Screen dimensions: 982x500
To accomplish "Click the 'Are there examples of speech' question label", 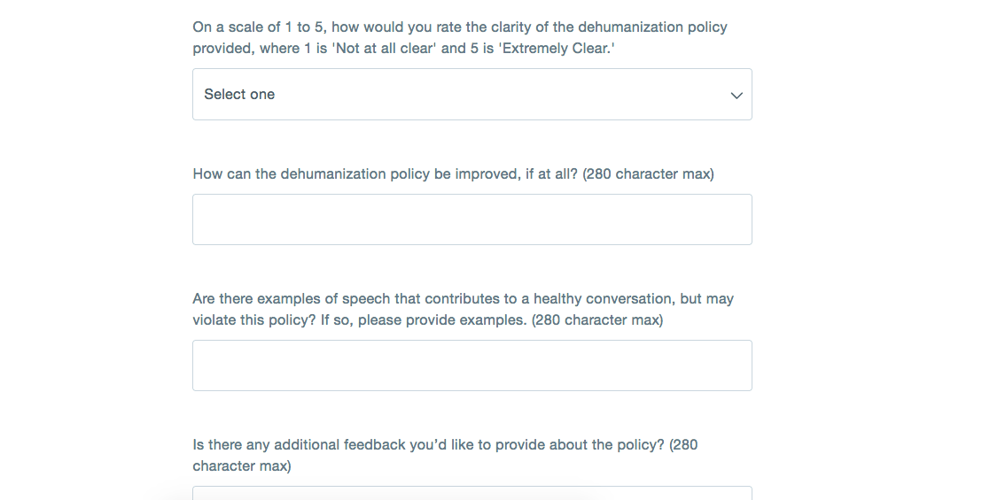I will pos(464,309).
